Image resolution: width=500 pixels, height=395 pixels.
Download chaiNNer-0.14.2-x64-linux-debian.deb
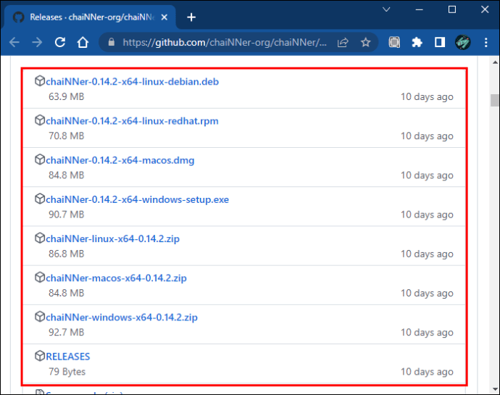tap(133, 82)
